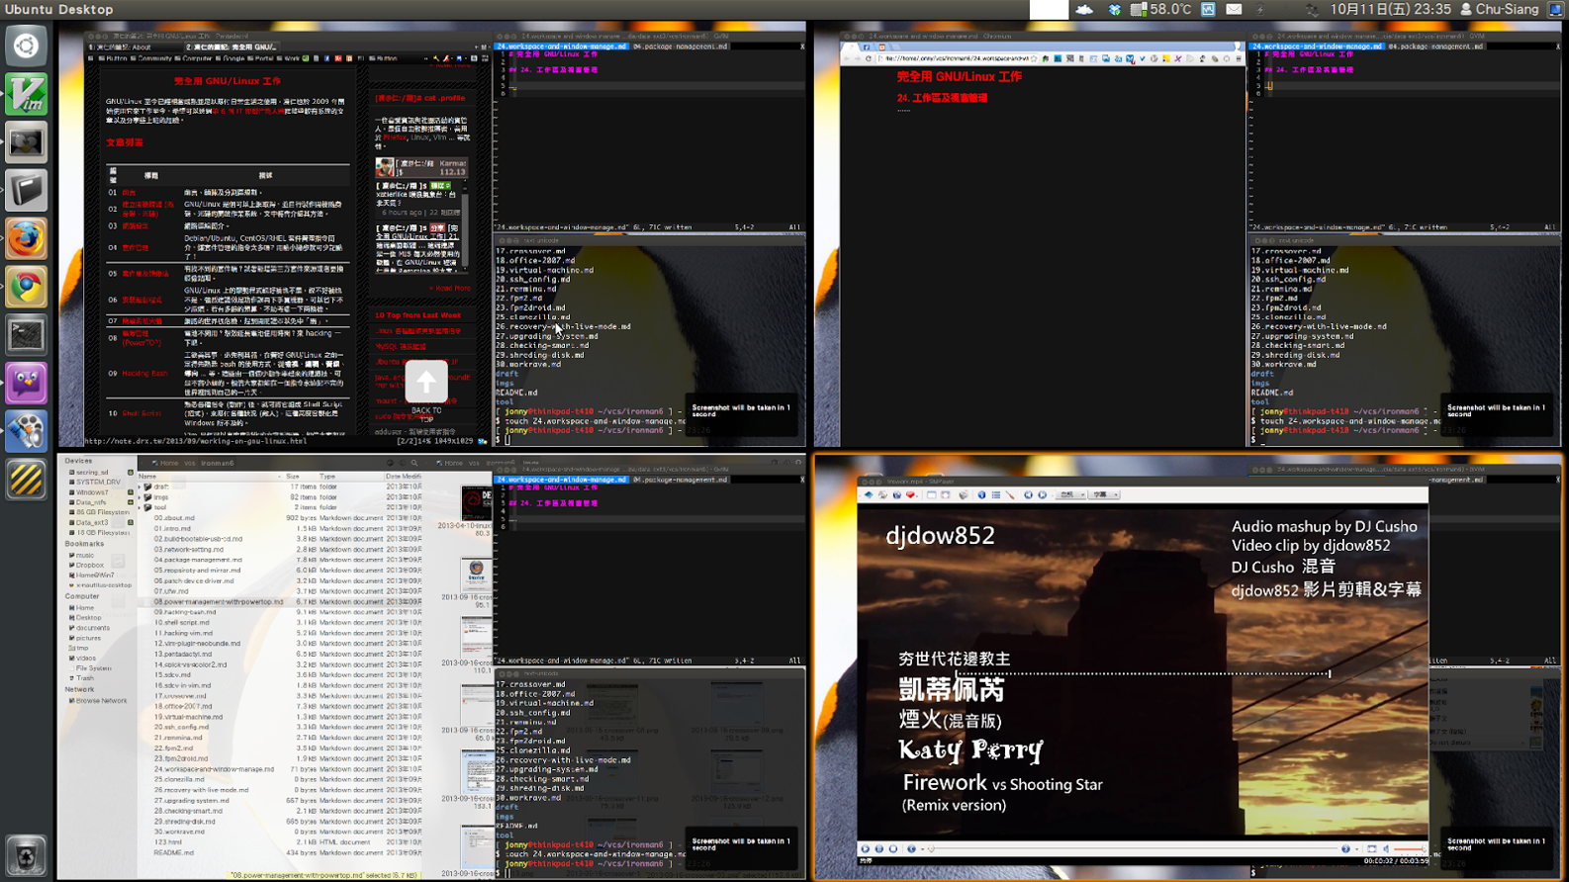Click the weather indicator in top panel
This screenshot has width=1569, height=882.
click(1085, 9)
